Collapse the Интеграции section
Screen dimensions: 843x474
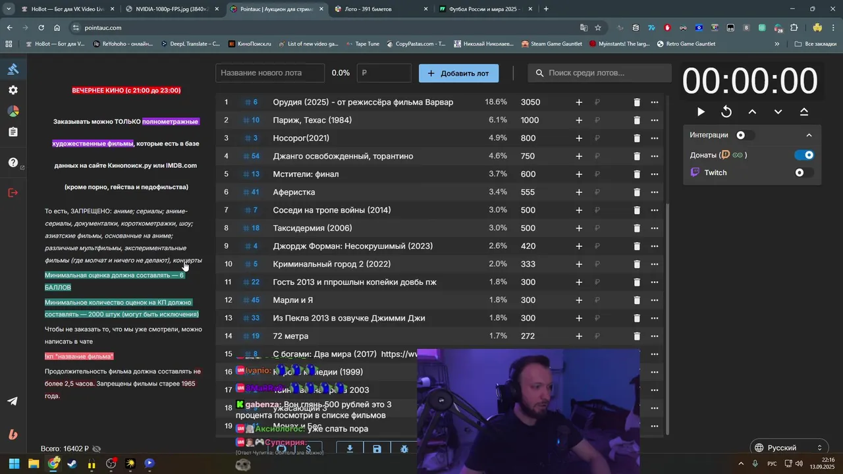click(x=809, y=135)
